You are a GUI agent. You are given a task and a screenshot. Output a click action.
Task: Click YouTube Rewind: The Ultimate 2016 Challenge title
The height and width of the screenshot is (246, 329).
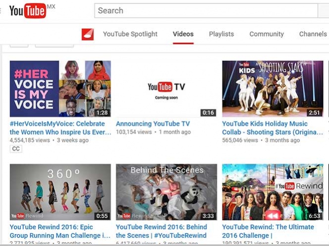[268, 231]
